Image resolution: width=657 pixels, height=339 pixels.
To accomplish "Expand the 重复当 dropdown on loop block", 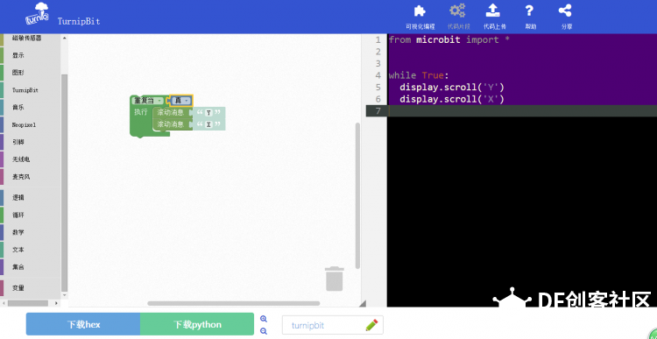I will (148, 101).
